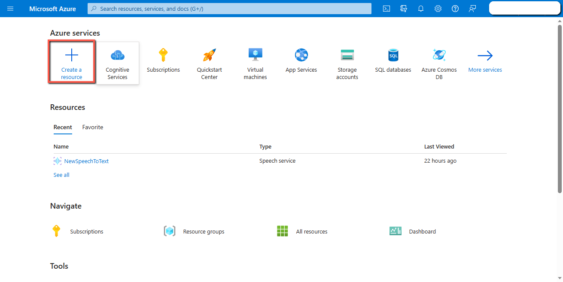Image resolution: width=563 pixels, height=282 pixels.
Task: Click the Azure services heading
Action: click(75, 33)
